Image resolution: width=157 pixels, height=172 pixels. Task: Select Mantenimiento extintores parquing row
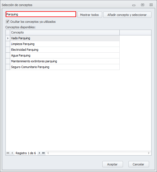65,61
